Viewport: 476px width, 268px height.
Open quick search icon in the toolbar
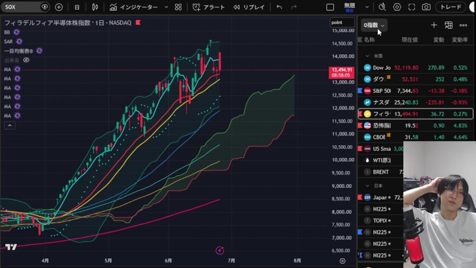(x=382, y=7)
